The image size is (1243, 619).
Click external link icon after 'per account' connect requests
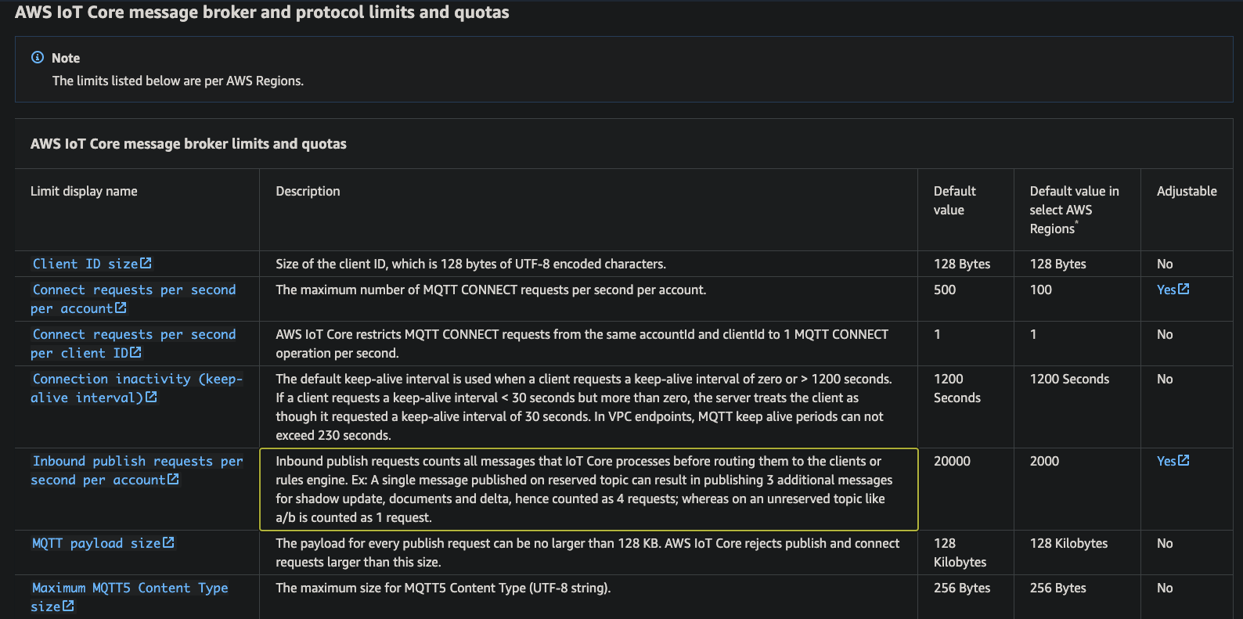point(121,308)
